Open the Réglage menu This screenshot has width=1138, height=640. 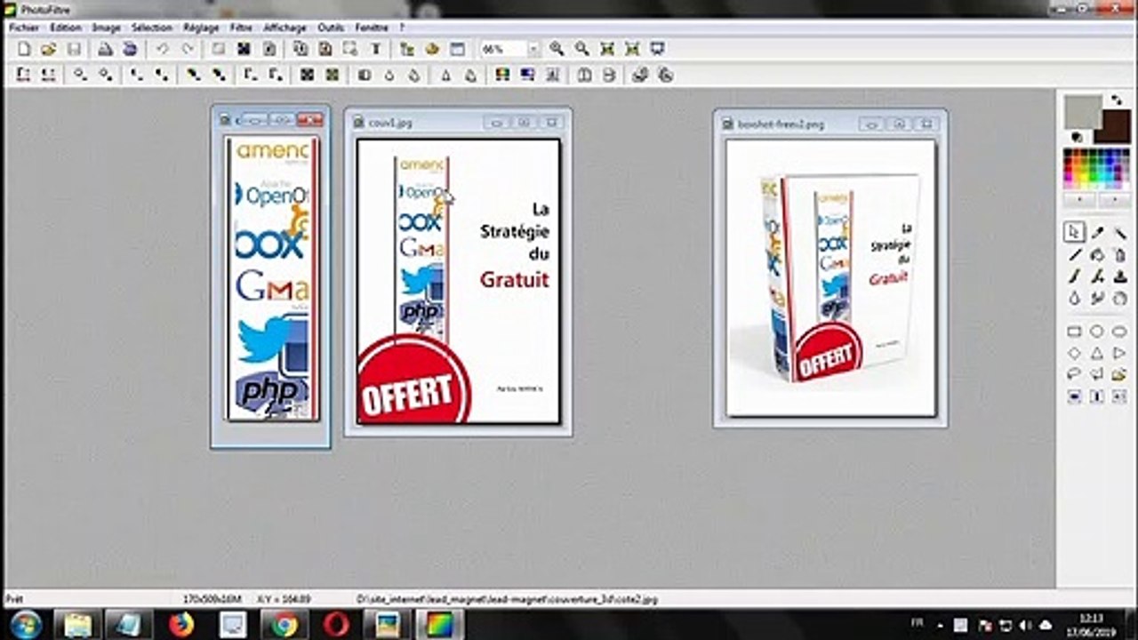pos(201,28)
